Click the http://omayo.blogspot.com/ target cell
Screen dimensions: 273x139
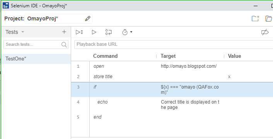(x=189, y=66)
